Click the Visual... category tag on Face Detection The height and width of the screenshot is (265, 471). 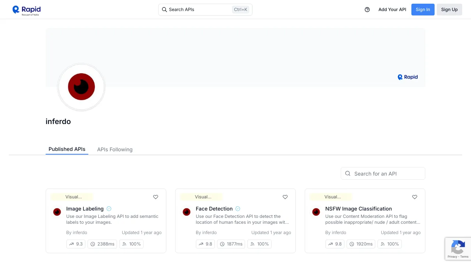202,197
